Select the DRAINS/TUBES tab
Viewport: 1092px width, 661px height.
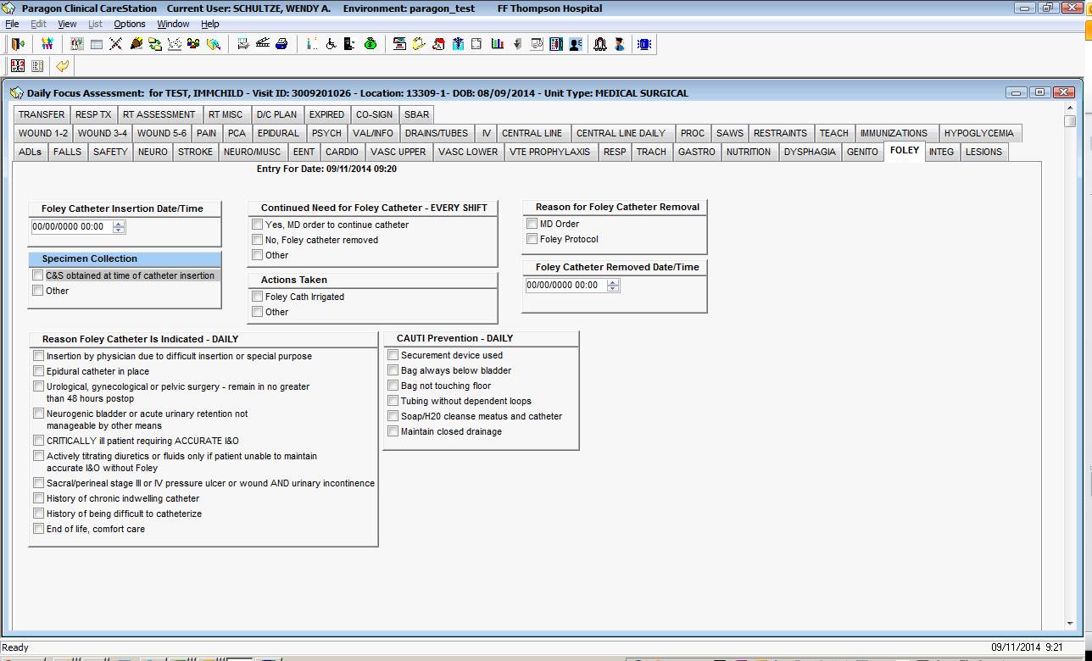[x=437, y=133]
